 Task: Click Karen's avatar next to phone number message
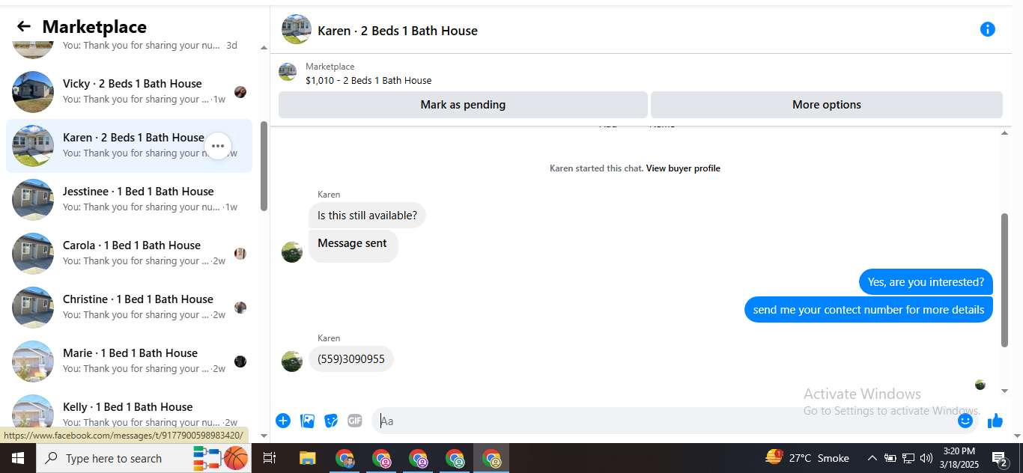(x=292, y=361)
